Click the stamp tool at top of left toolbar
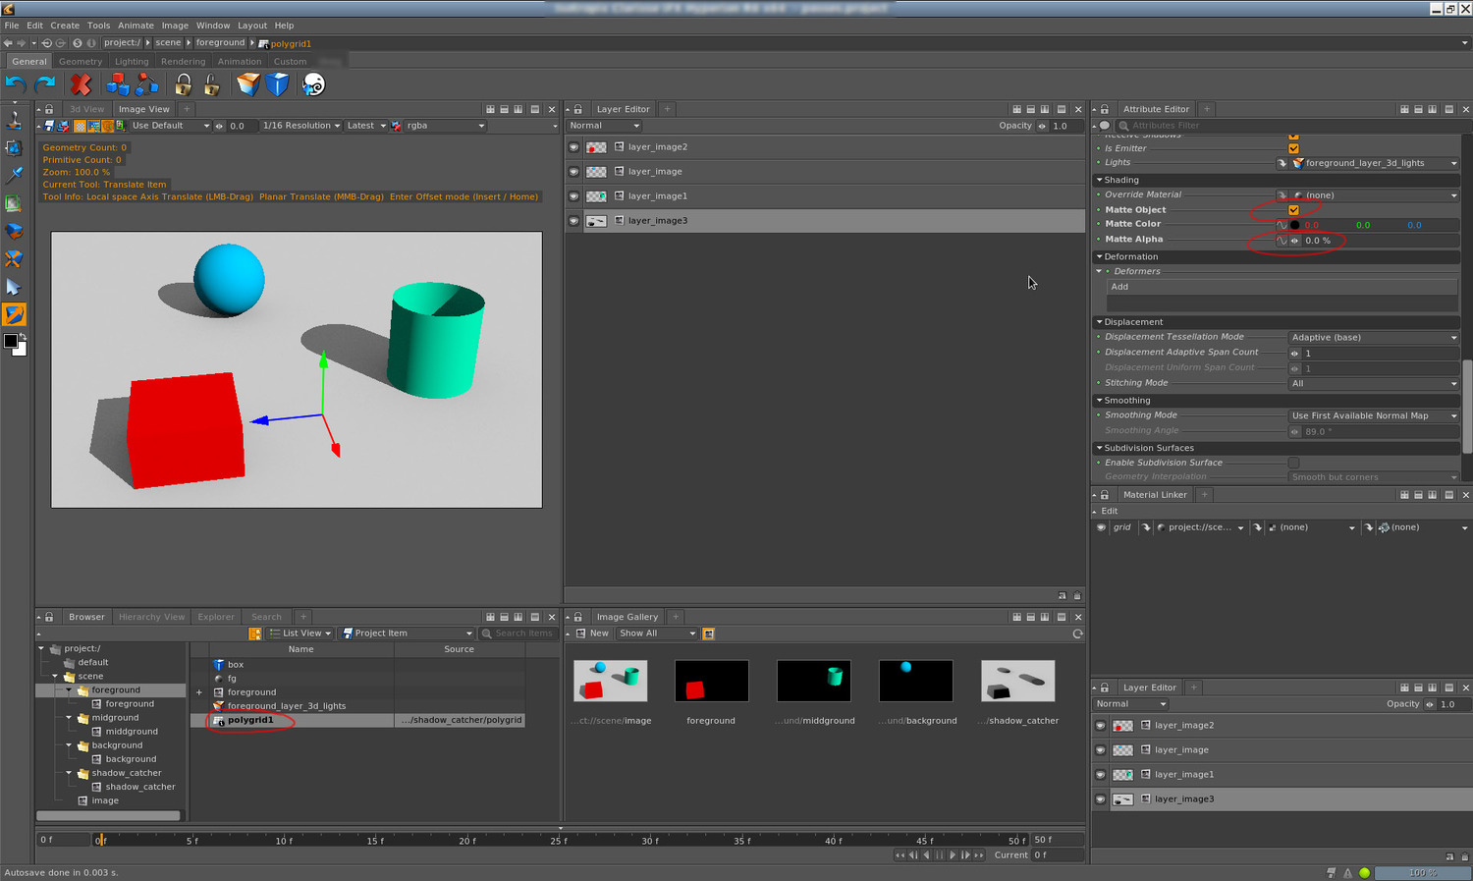Screen dimensions: 1473x881 point(14,120)
